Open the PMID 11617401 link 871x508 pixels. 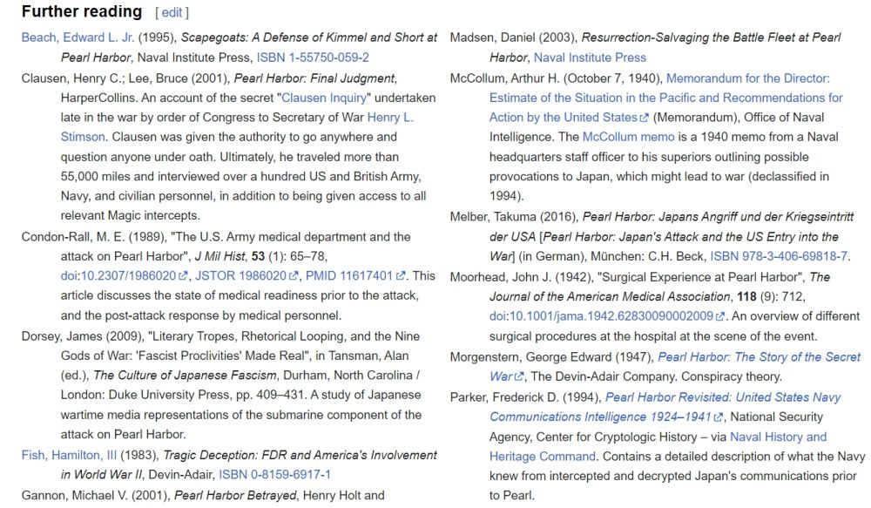[349, 275]
